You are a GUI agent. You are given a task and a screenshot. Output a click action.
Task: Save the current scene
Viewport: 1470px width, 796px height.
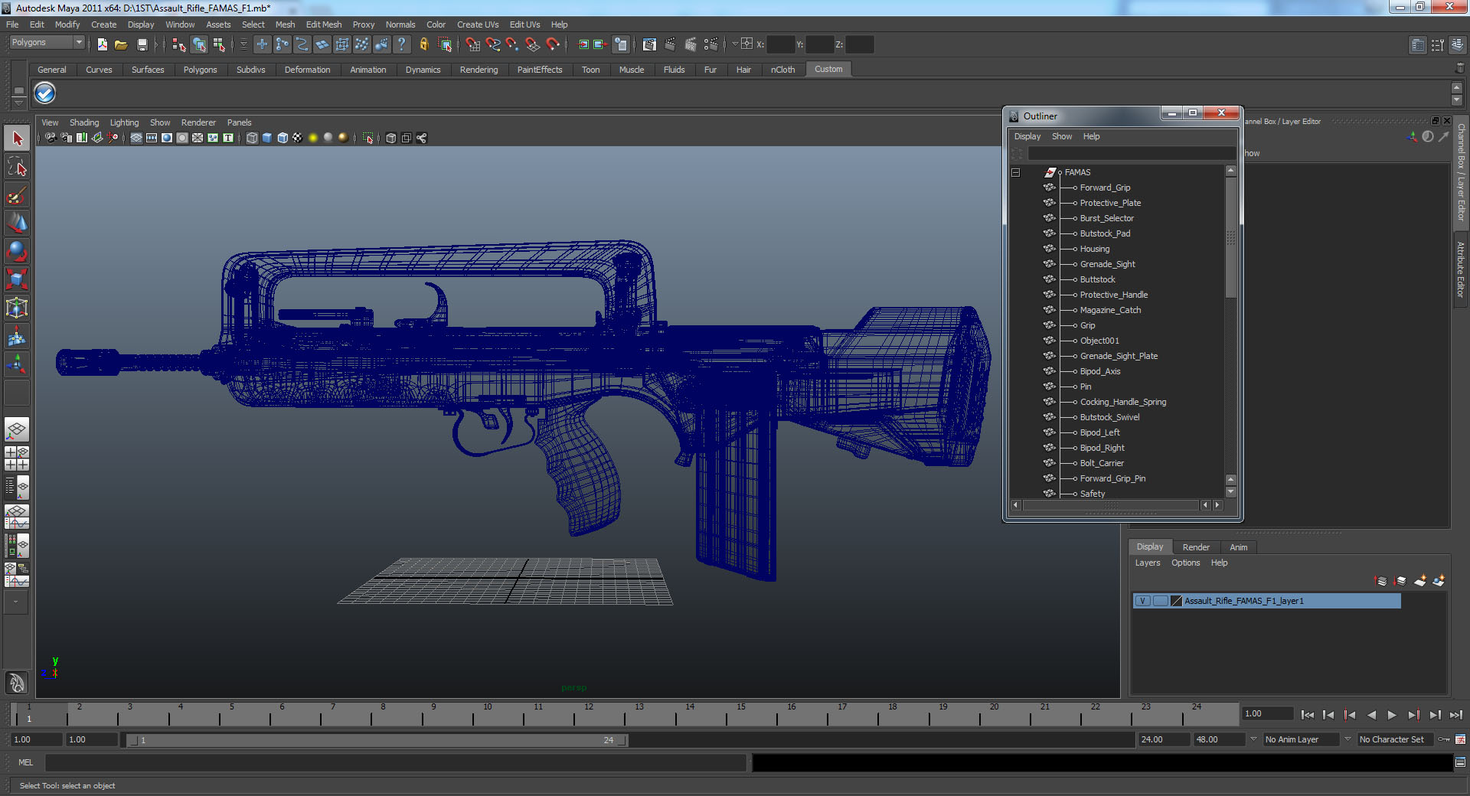[x=142, y=44]
